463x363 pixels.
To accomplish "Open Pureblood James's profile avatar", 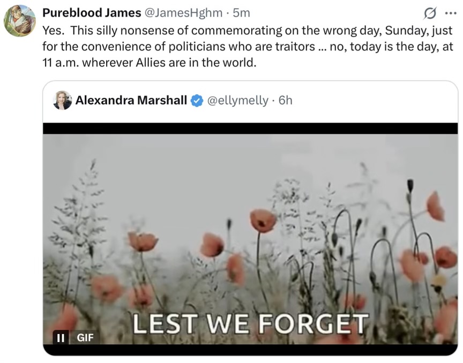I will pos(20,21).
